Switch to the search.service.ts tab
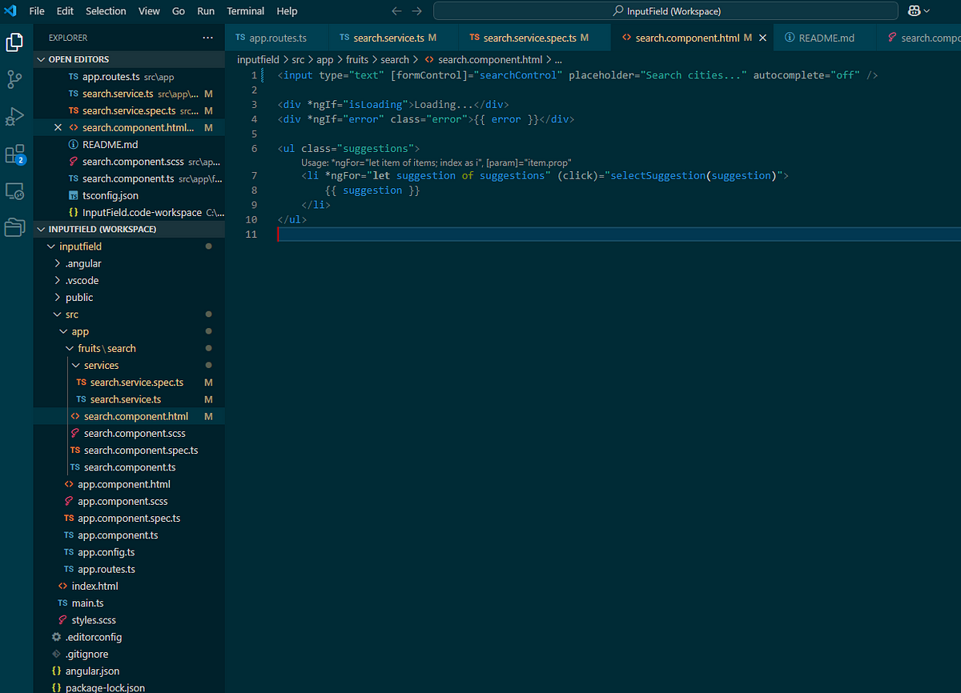 coord(388,38)
